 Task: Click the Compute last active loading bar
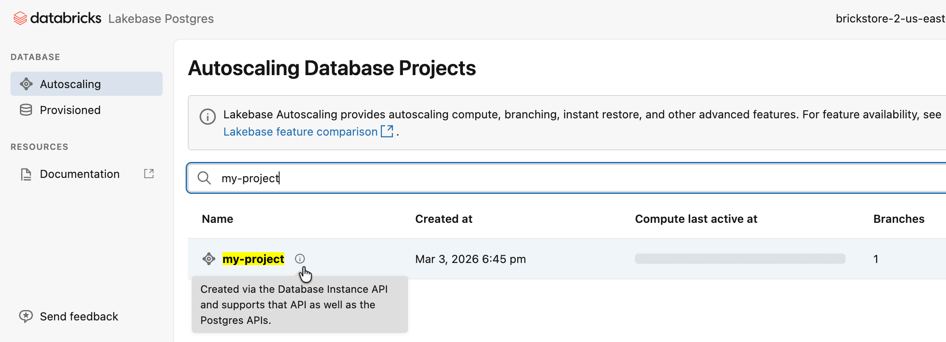(740, 259)
